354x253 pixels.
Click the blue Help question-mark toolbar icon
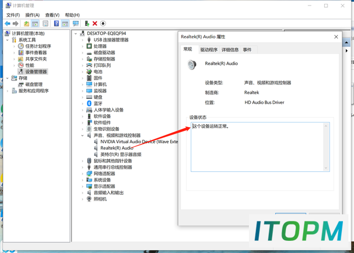[56, 23]
